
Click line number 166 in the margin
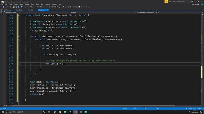click(x=11, y=82)
